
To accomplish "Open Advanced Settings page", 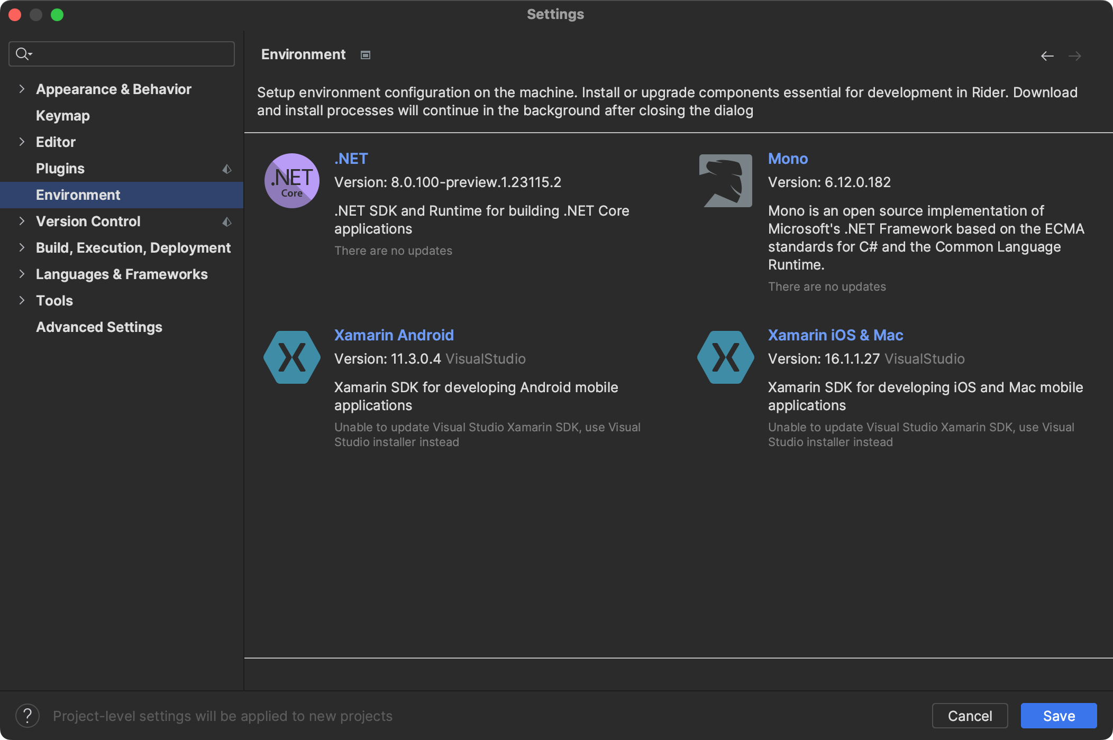I will [99, 327].
